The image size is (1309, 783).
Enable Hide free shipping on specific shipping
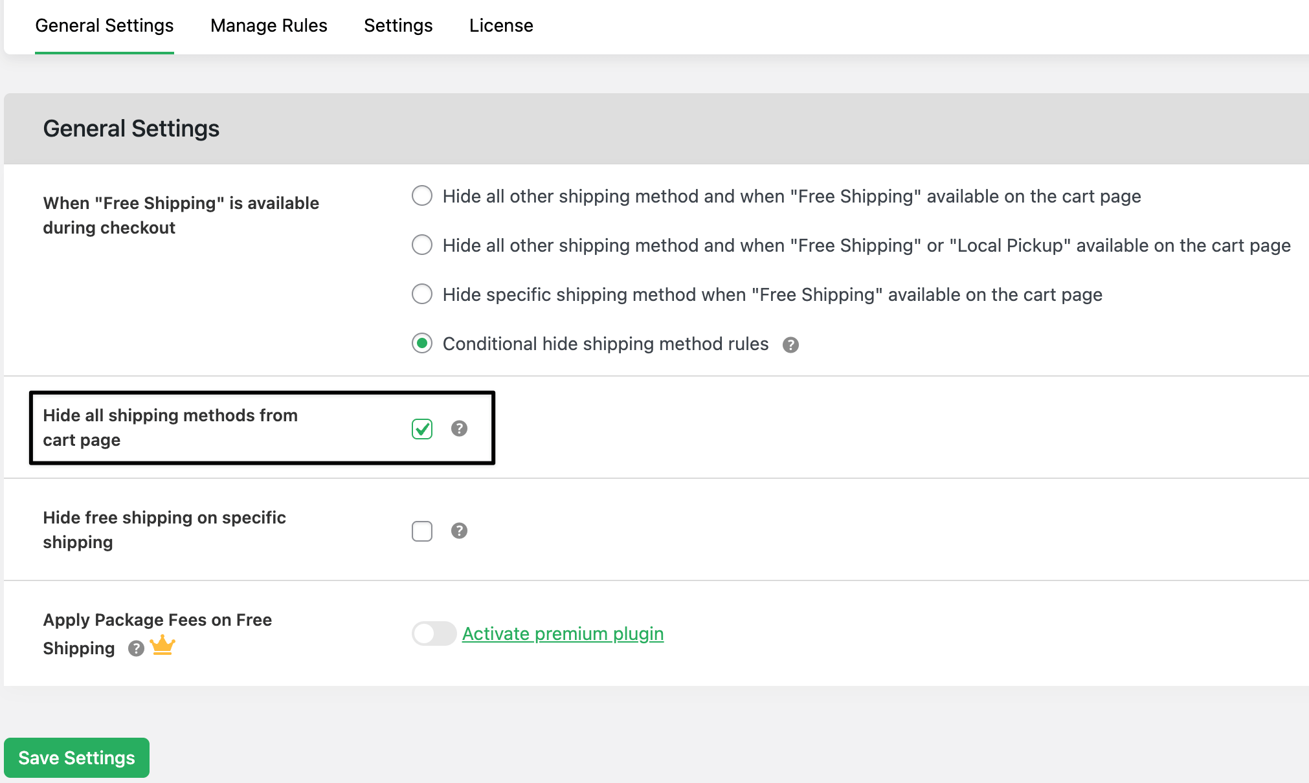tap(421, 531)
